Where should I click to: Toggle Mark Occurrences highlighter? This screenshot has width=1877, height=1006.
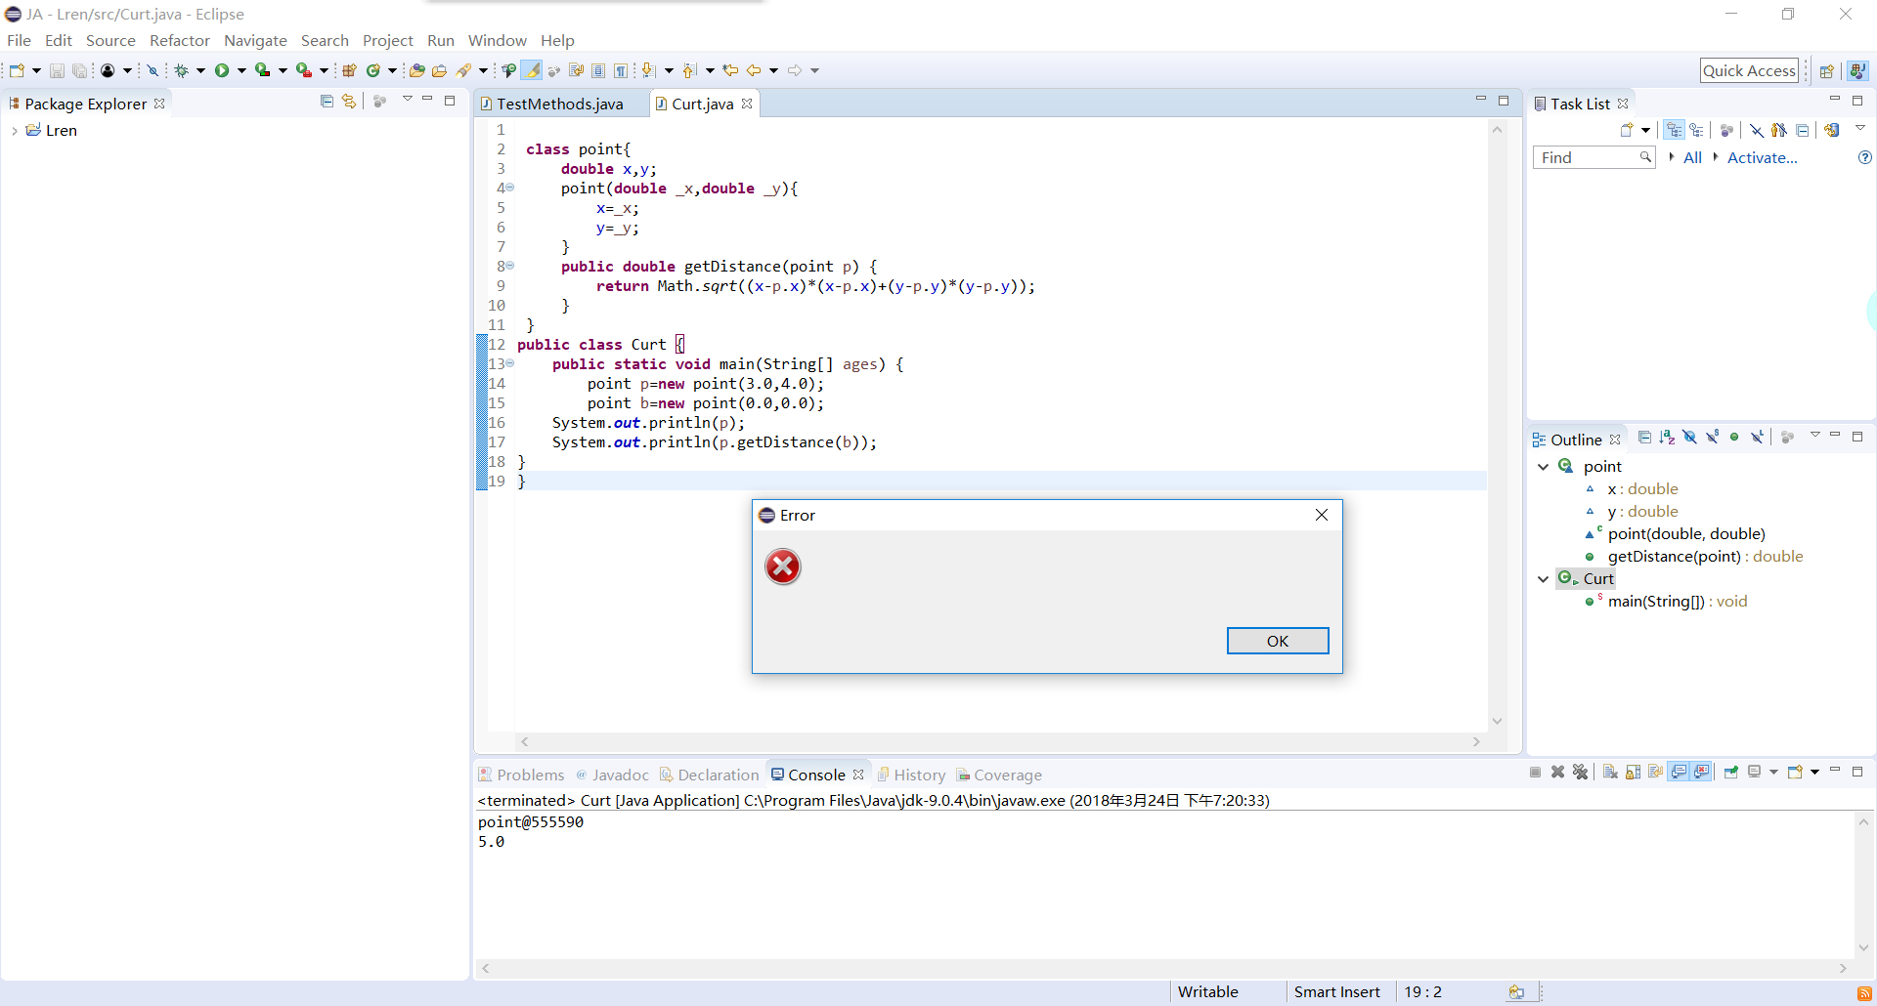(x=532, y=70)
